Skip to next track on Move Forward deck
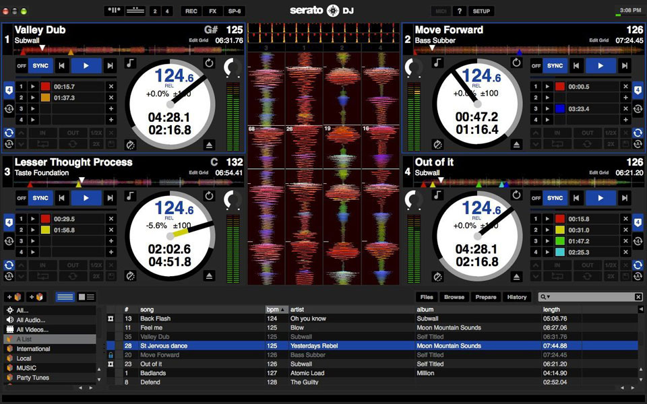 tap(625, 65)
